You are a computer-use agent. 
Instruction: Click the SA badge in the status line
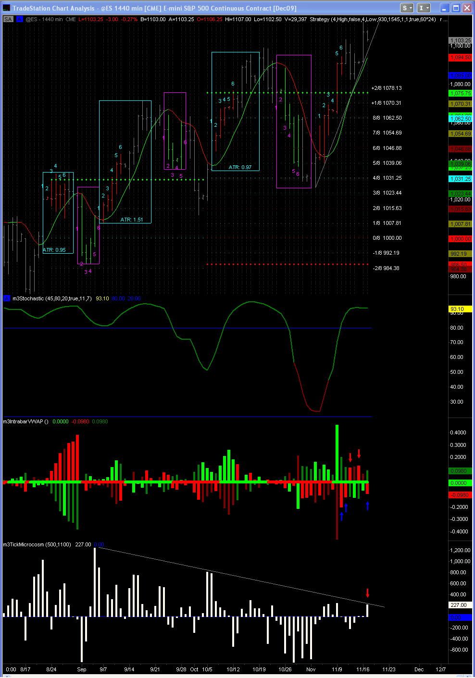click(x=8, y=19)
